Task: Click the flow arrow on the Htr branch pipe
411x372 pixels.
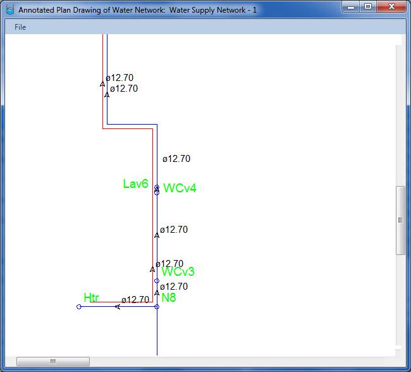Action: coord(118,307)
